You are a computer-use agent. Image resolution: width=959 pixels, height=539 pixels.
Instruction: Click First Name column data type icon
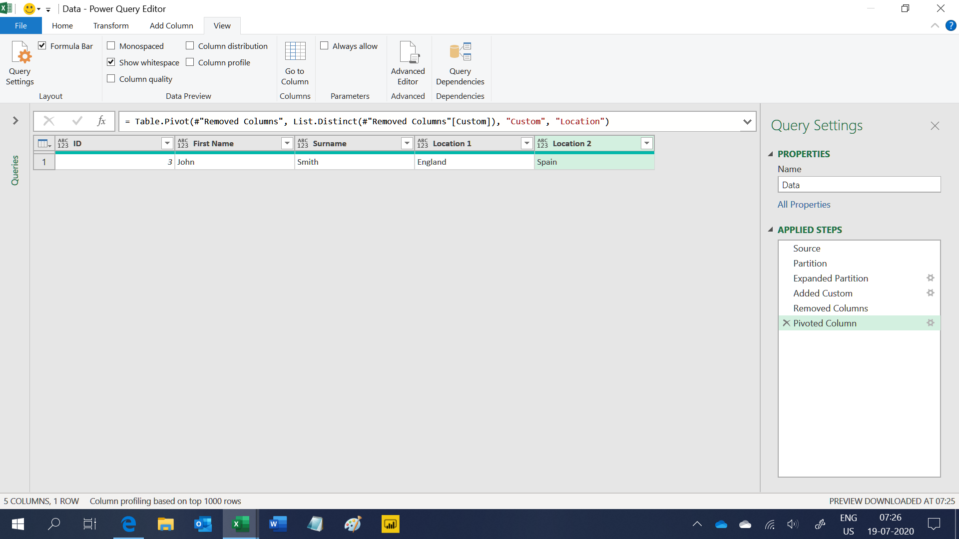coord(183,144)
